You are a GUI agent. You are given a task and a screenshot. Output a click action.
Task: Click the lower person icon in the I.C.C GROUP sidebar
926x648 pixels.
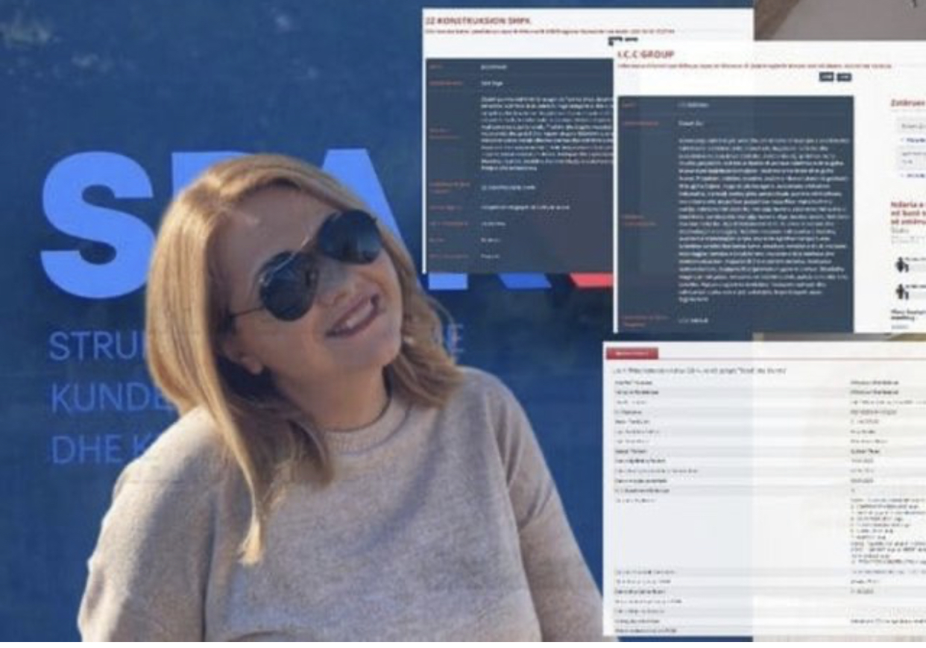pos(901,292)
